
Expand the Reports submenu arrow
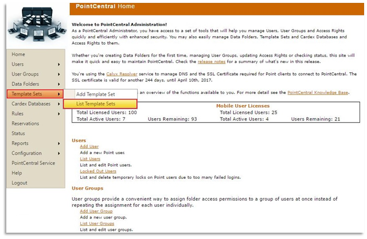(x=58, y=143)
